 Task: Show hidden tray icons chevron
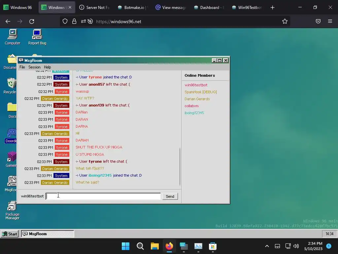[x=267, y=246]
